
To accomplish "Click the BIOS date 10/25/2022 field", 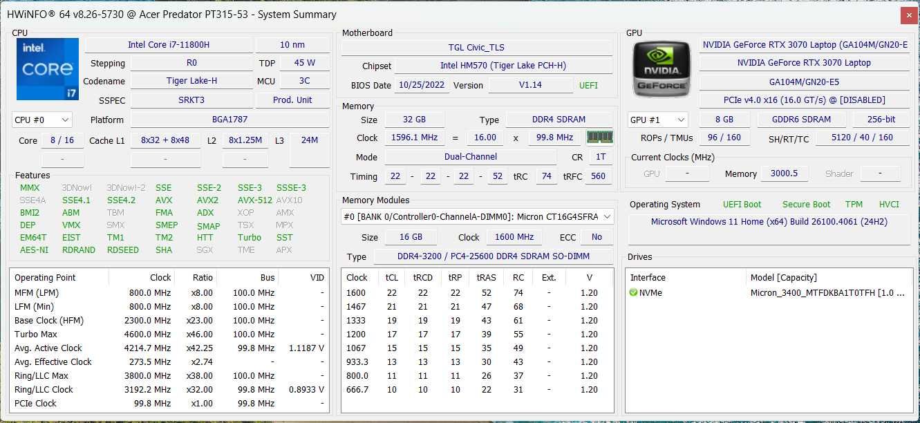I will pos(422,85).
